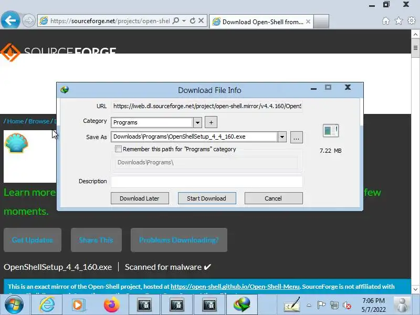The height and width of the screenshot is (315, 420).
Task: Select the Download Open-Shell browser tab
Action: tap(260, 22)
